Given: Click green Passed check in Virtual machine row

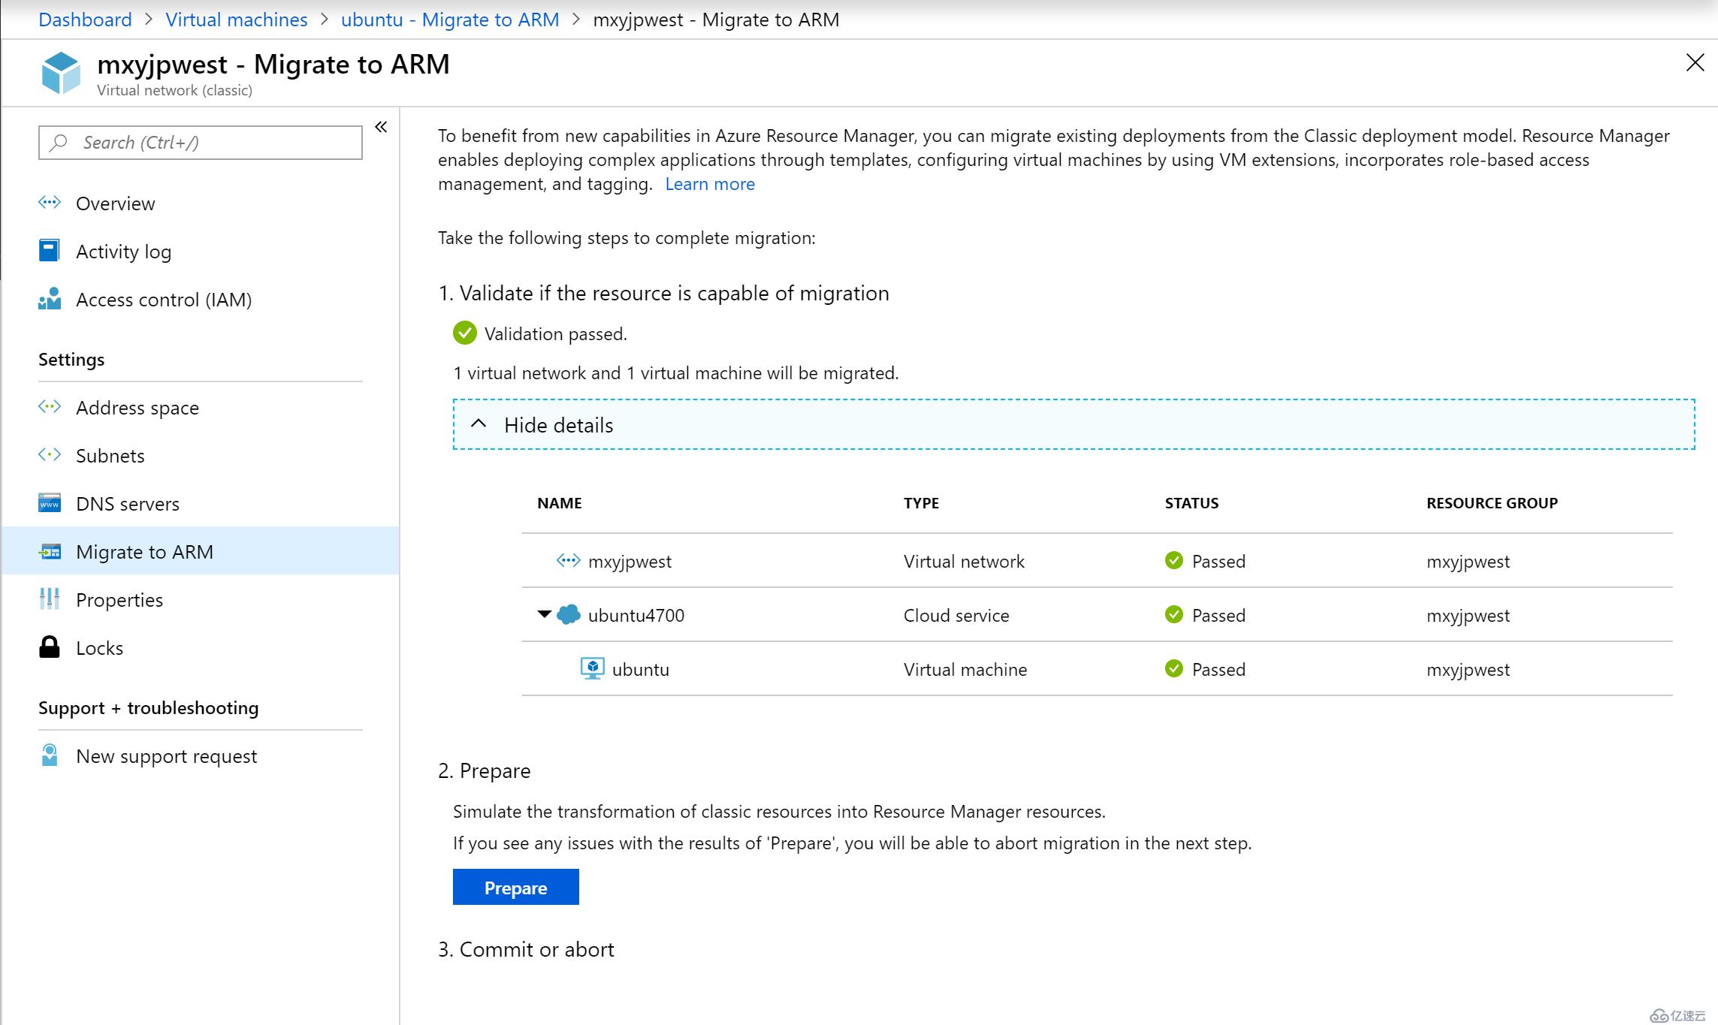Looking at the screenshot, I should (1174, 668).
